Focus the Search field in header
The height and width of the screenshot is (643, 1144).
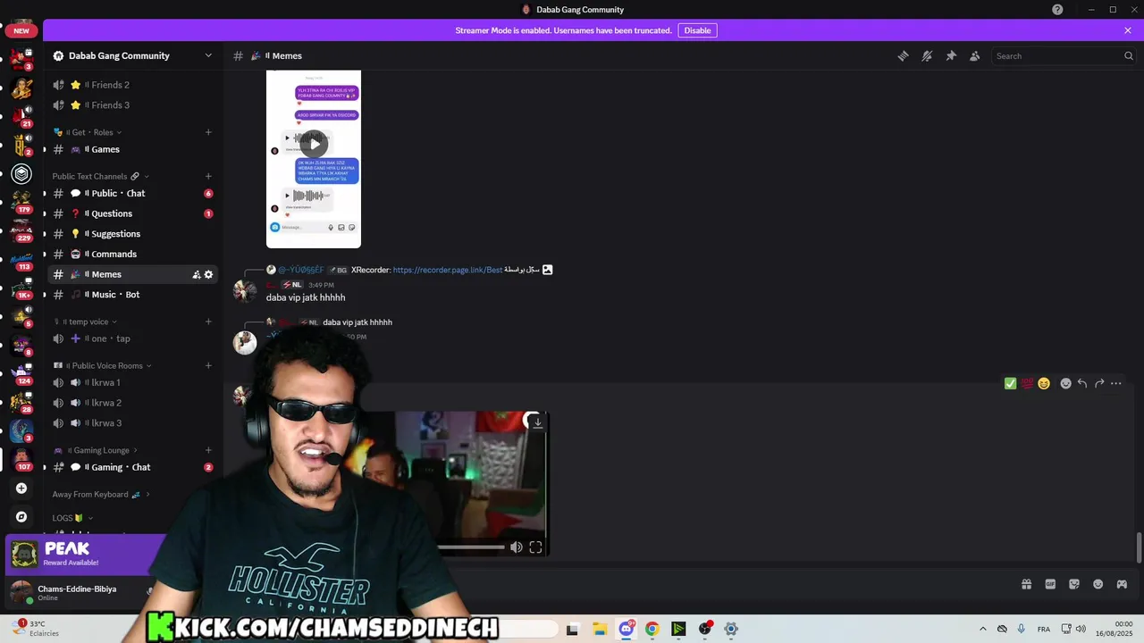(x=1064, y=55)
